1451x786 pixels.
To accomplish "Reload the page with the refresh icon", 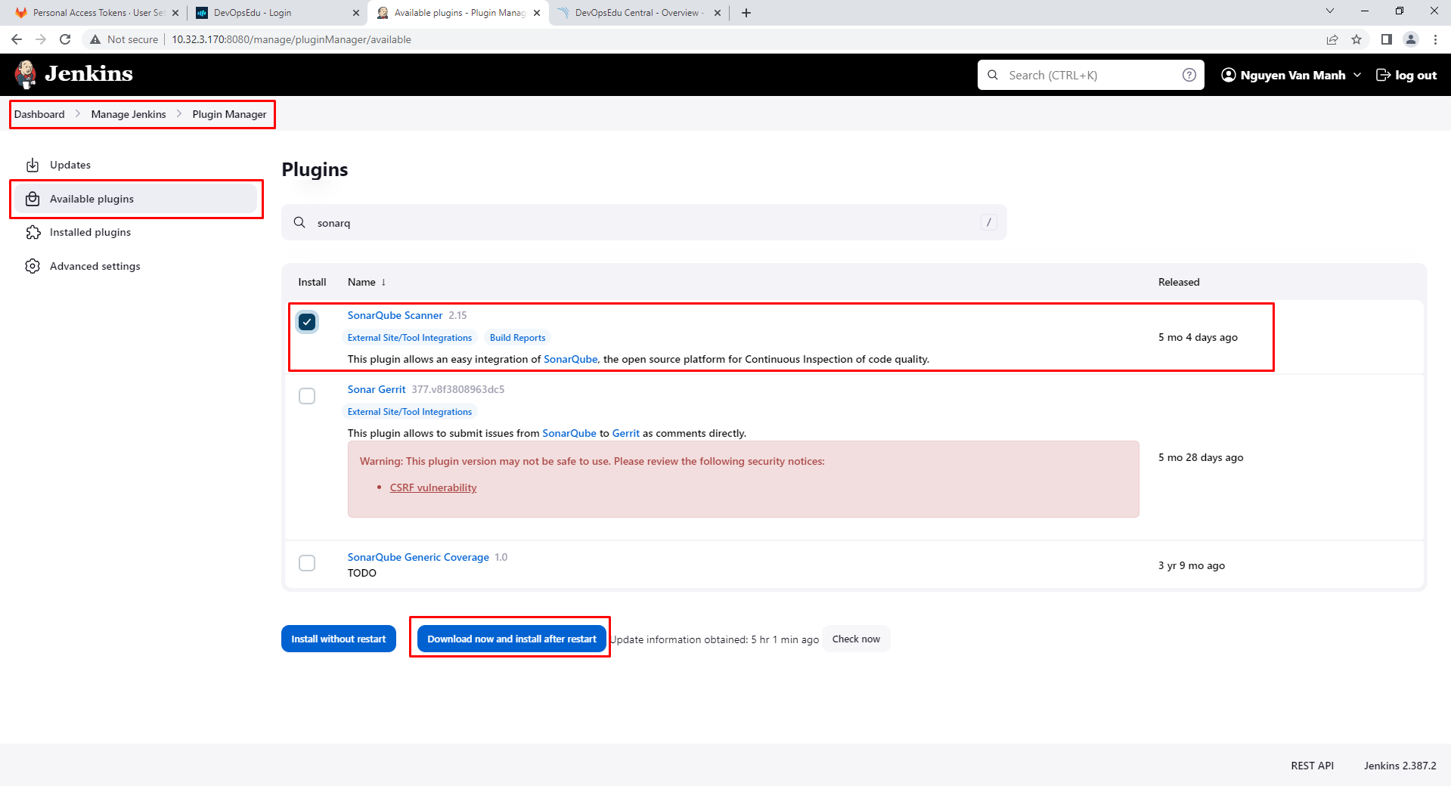I will (x=65, y=39).
